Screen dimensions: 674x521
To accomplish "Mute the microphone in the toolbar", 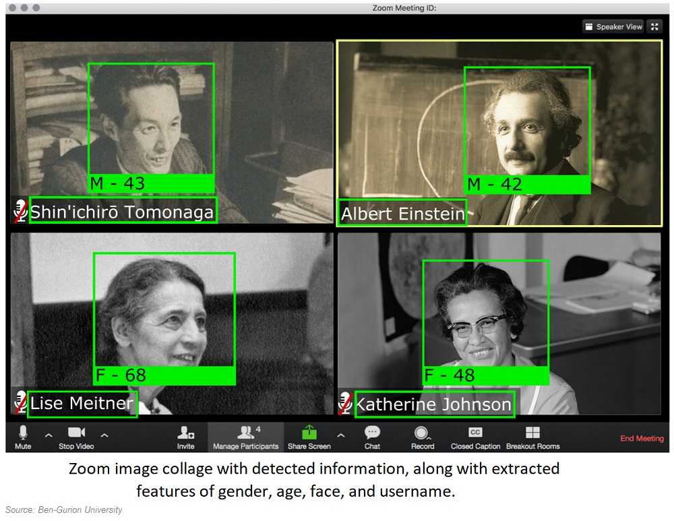I will click(x=23, y=437).
